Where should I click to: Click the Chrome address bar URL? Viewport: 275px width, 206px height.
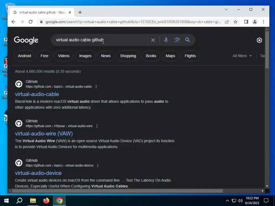133,22
